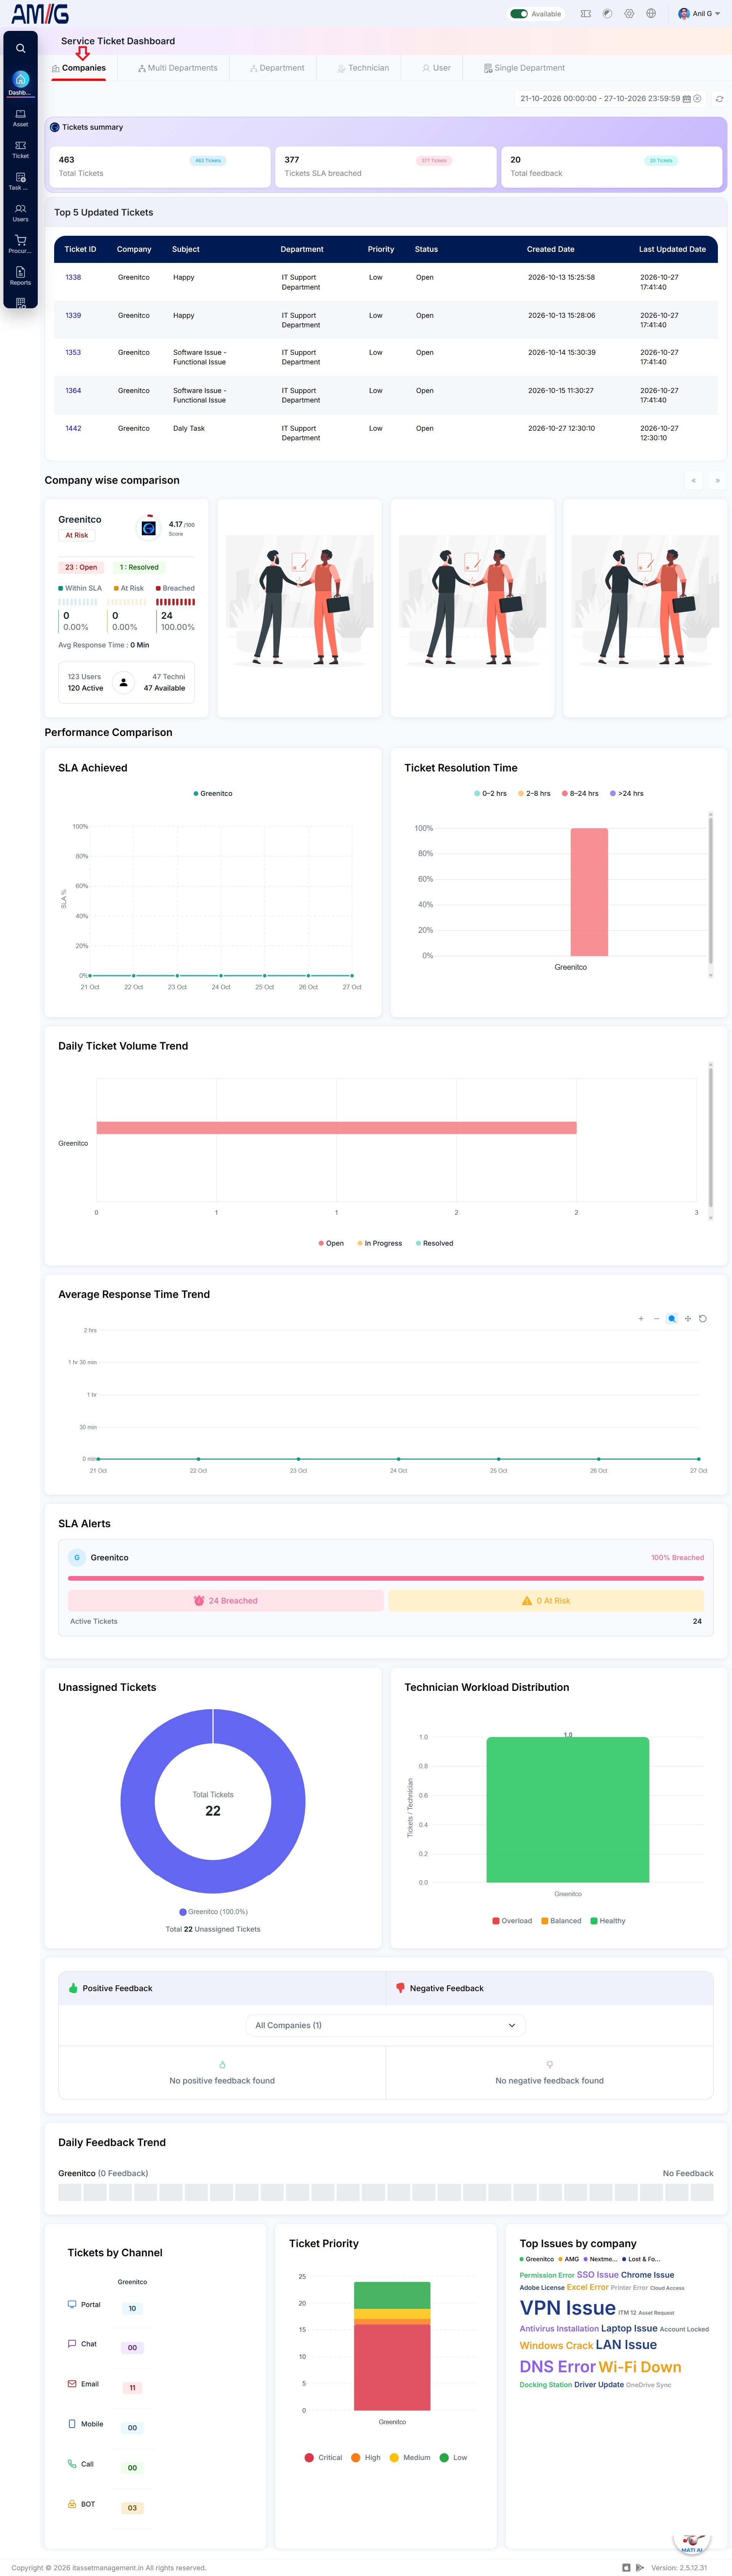
Task: Click the 0 At Risk alert button
Action: 546,1600
